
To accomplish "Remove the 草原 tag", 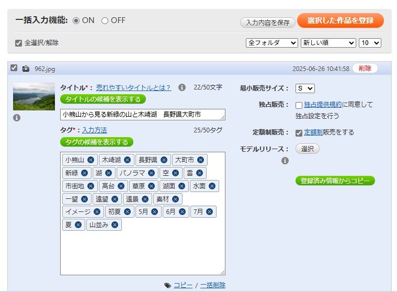I will pos(151,186).
